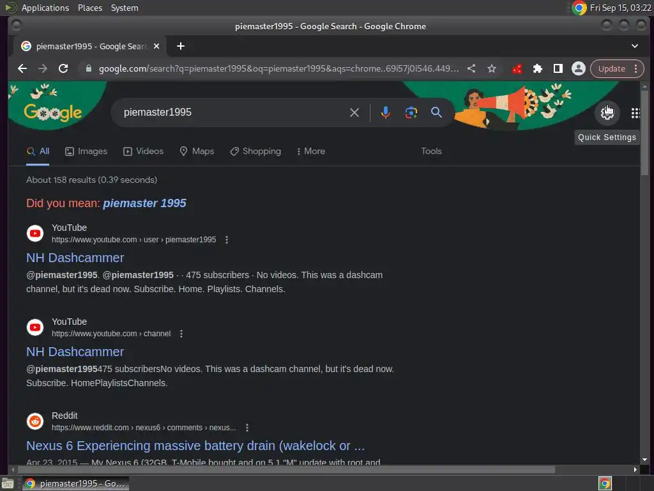Screen dimensions: 654x491
Task: Click the Google doodle logo
Action: point(53,113)
